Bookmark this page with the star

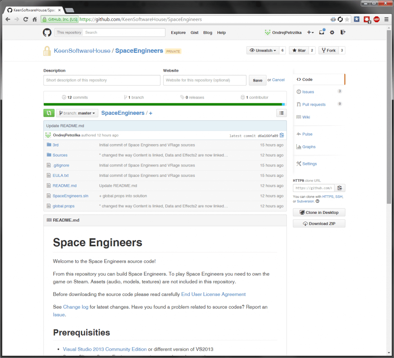coord(347,19)
